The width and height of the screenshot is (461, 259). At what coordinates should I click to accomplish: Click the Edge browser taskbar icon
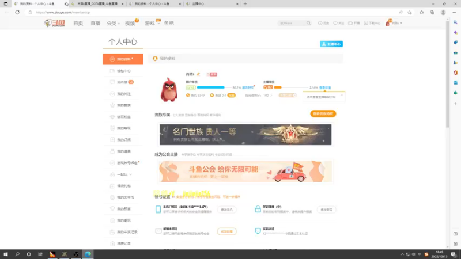88,254
